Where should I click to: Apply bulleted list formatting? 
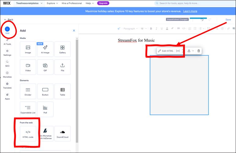coord(195,28)
